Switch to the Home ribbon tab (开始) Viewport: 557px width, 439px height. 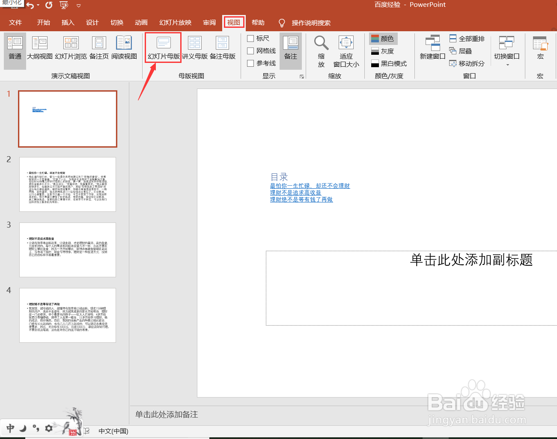(43, 23)
